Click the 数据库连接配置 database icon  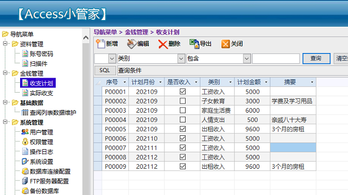pyautogui.click(x=25, y=171)
